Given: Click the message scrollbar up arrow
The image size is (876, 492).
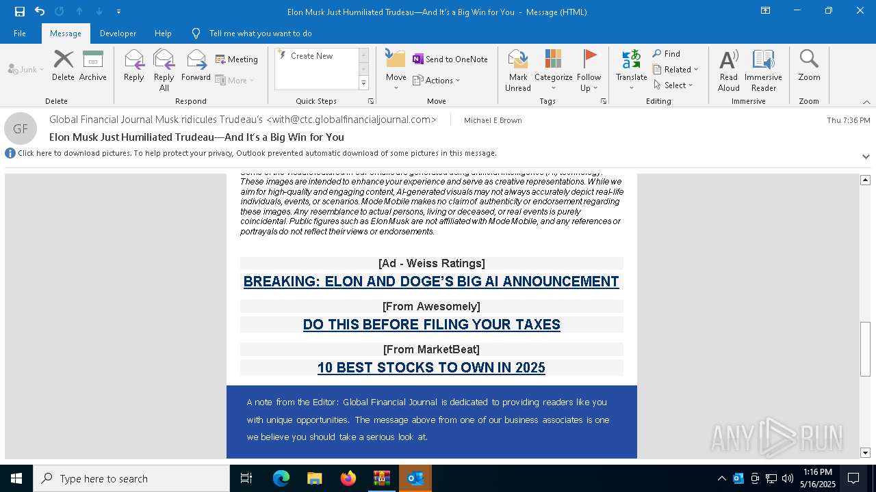Looking at the screenshot, I should point(865,180).
